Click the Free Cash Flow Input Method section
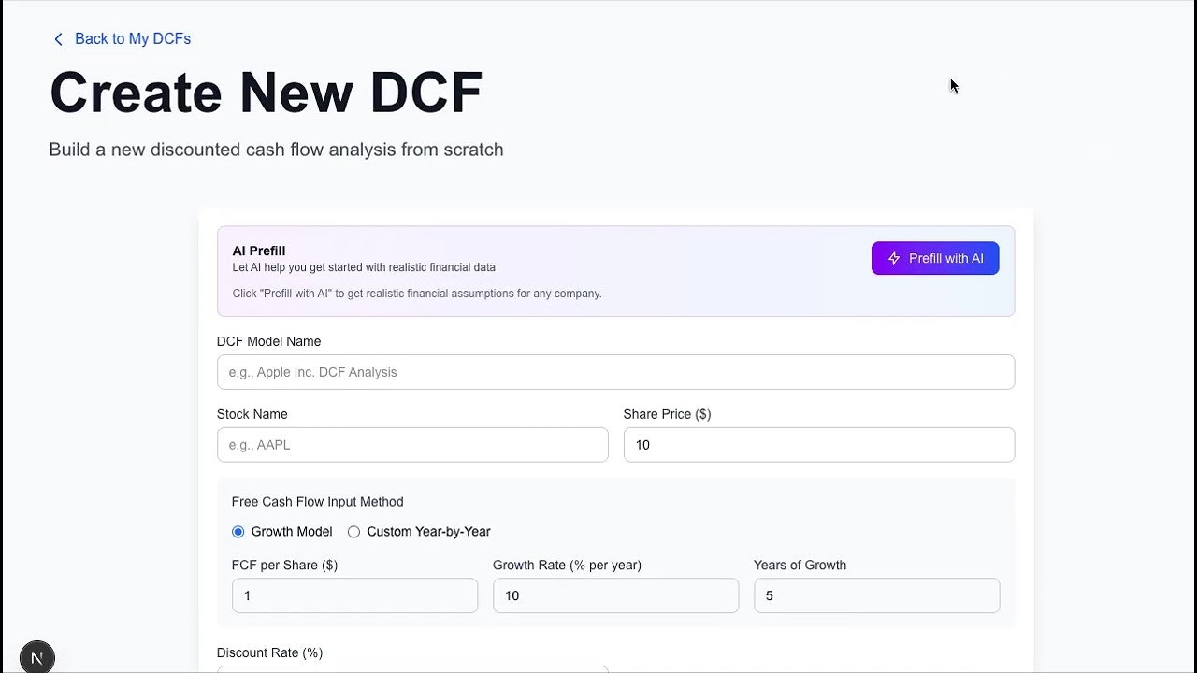 (x=317, y=502)
